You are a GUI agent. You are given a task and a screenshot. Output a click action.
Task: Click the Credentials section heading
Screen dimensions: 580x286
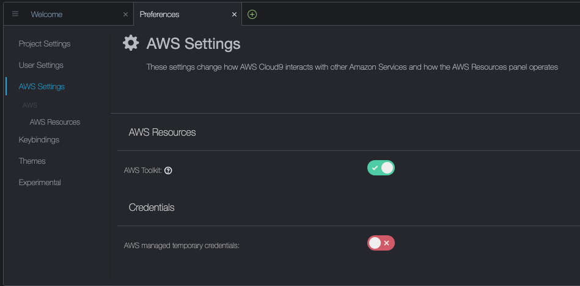(x=152, y=208)
